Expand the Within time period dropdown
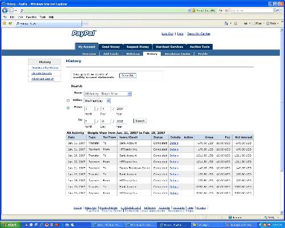This screenshot has width=285, height=228. click(x=97, y=101)
